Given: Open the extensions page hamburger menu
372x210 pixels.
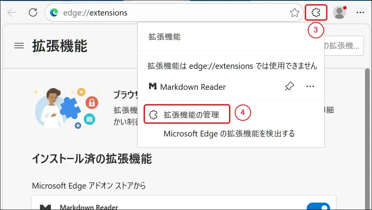Looking at the screenshot, I should tap(19, 46).
